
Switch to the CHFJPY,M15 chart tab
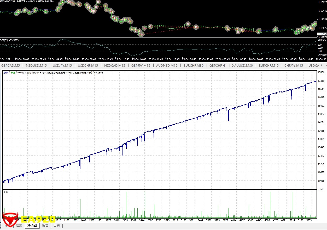click(x=294, y=66)
